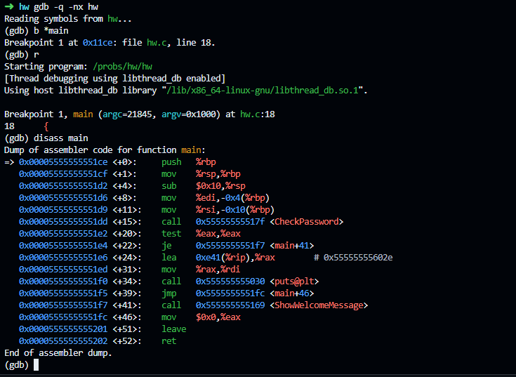Click the libthread_db.so.1 library path
Screen dimensions: 516x377
(x=263, y=90)
